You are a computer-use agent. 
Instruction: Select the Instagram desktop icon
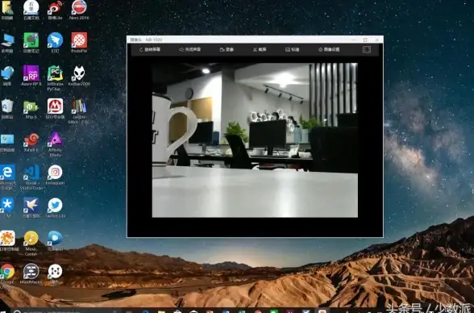55,175
